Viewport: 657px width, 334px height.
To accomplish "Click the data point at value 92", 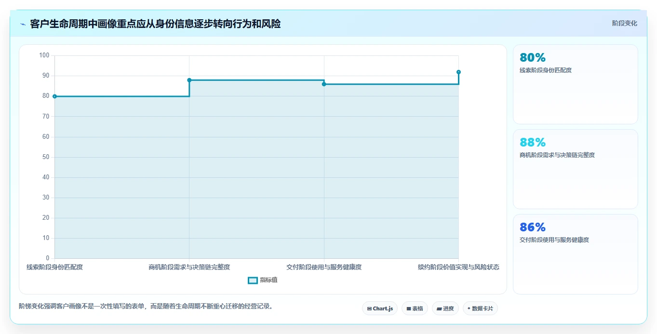I will pos(458,72).
